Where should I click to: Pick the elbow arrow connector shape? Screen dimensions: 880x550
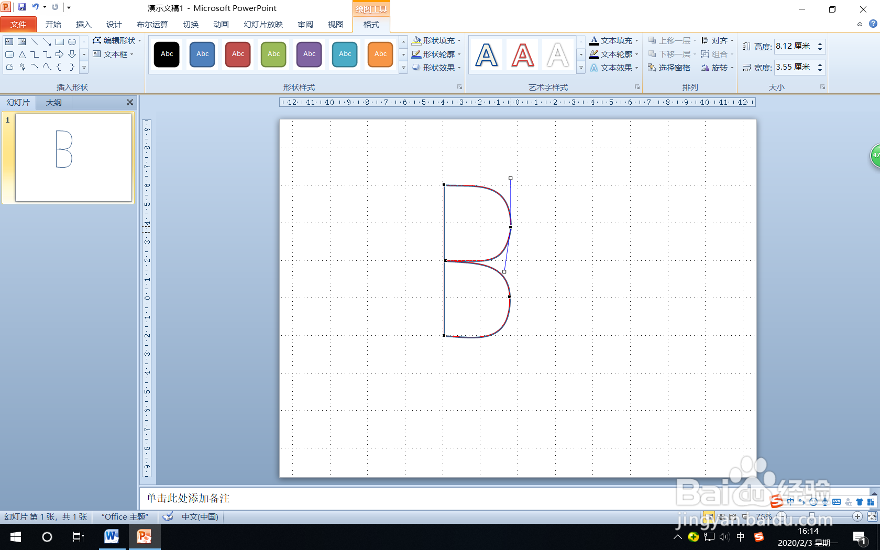[47, 54]
